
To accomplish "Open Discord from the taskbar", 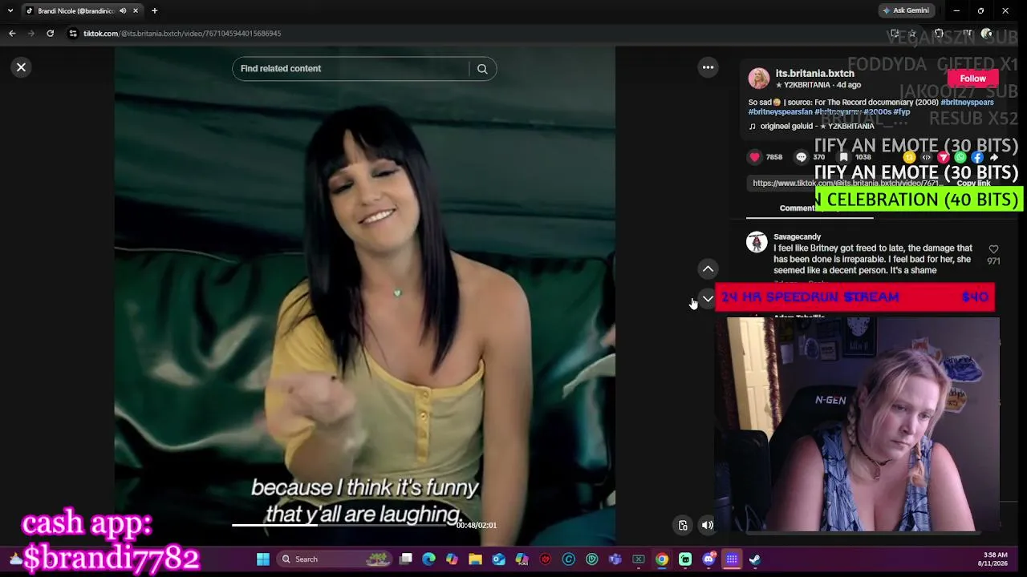I will 708,559.
